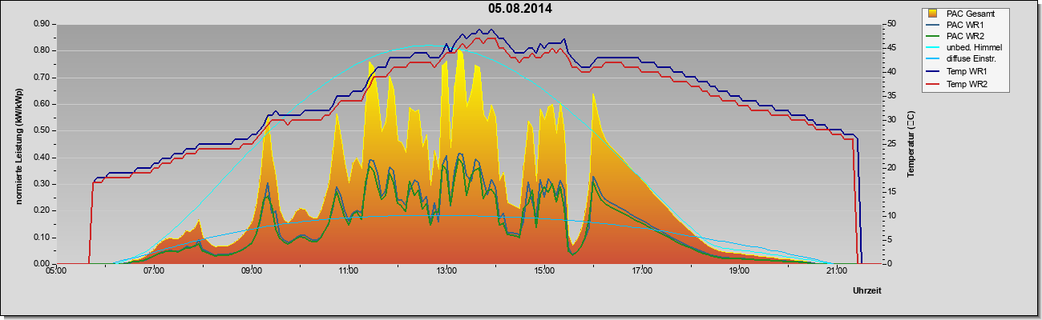Click the 09:00 time axis label
This screenshot has width=1042, height=320.
point(251,271)
